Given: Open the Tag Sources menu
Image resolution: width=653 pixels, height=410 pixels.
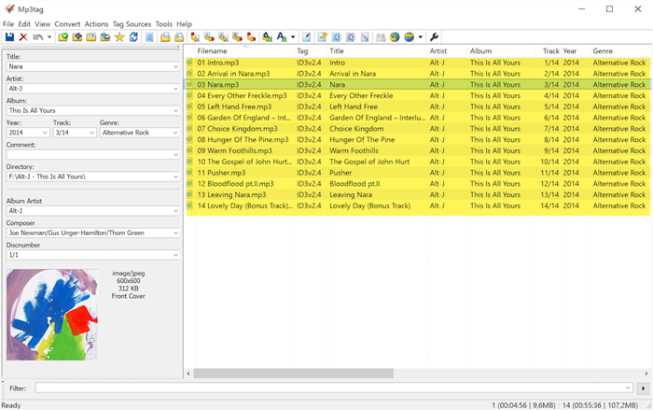Looking at the screenshot, I should coord(132,24).
